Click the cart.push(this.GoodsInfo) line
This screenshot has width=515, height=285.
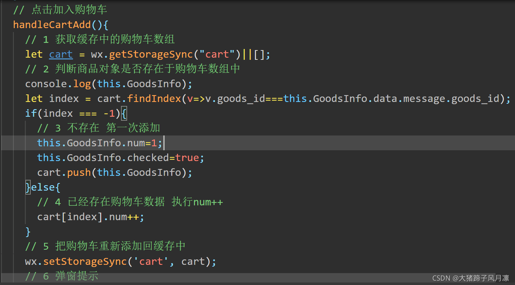pos(115,173)
